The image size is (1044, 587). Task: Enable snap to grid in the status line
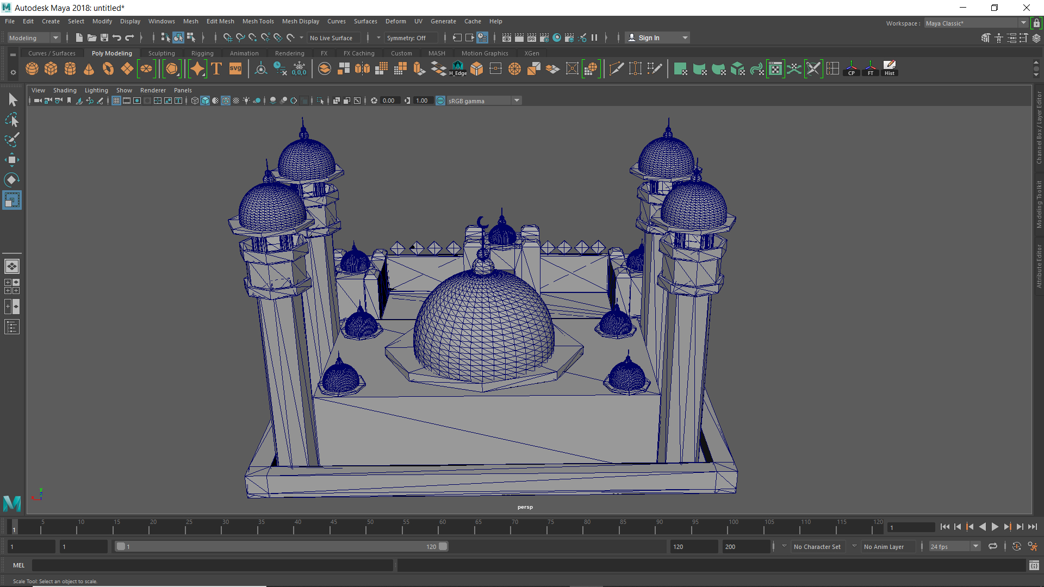(x=228, y=38)
